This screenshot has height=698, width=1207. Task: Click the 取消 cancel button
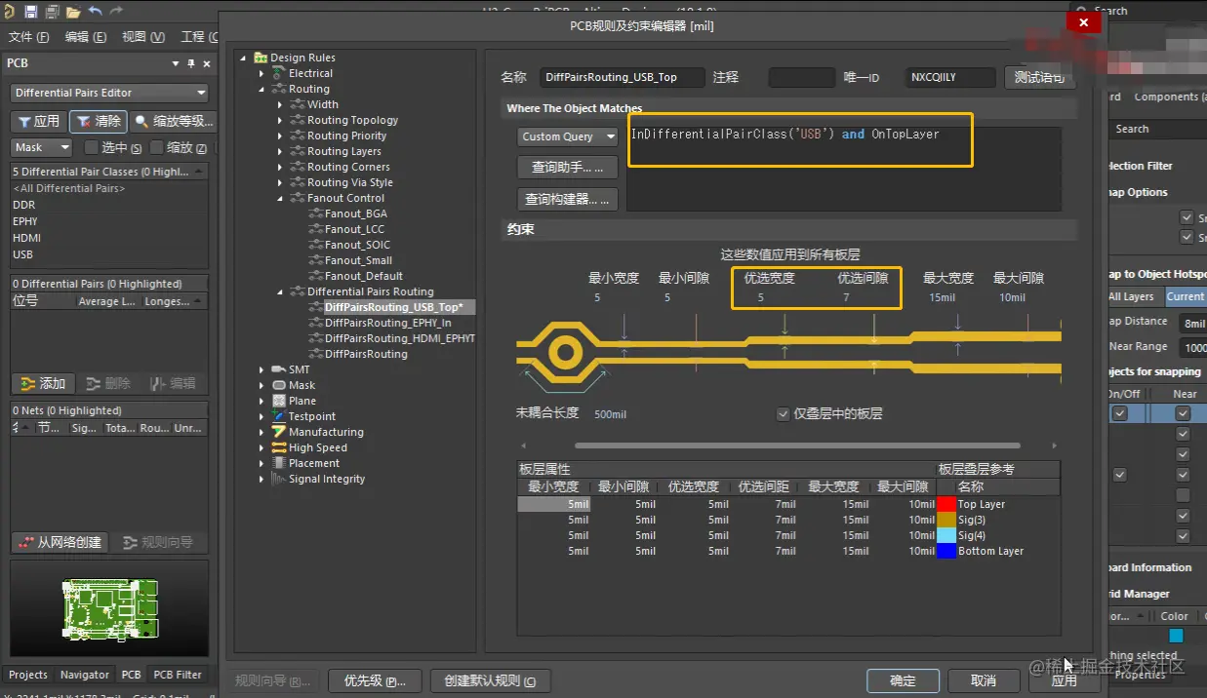coord(984,680)
